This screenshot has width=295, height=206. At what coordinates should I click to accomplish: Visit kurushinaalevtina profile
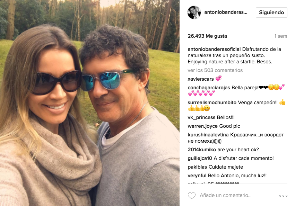[208, 135]
